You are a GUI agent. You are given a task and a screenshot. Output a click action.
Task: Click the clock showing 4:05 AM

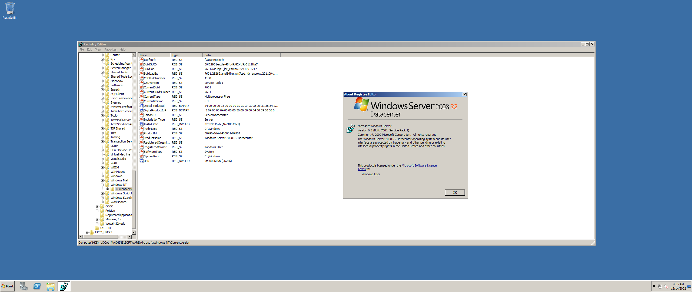click(678, 286)
